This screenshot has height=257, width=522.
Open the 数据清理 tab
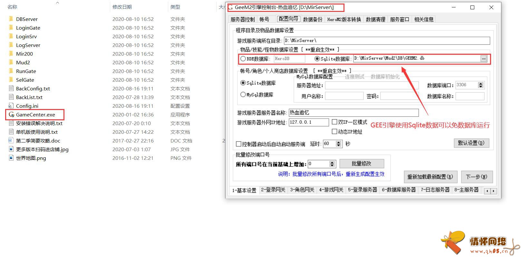(375, 20)
